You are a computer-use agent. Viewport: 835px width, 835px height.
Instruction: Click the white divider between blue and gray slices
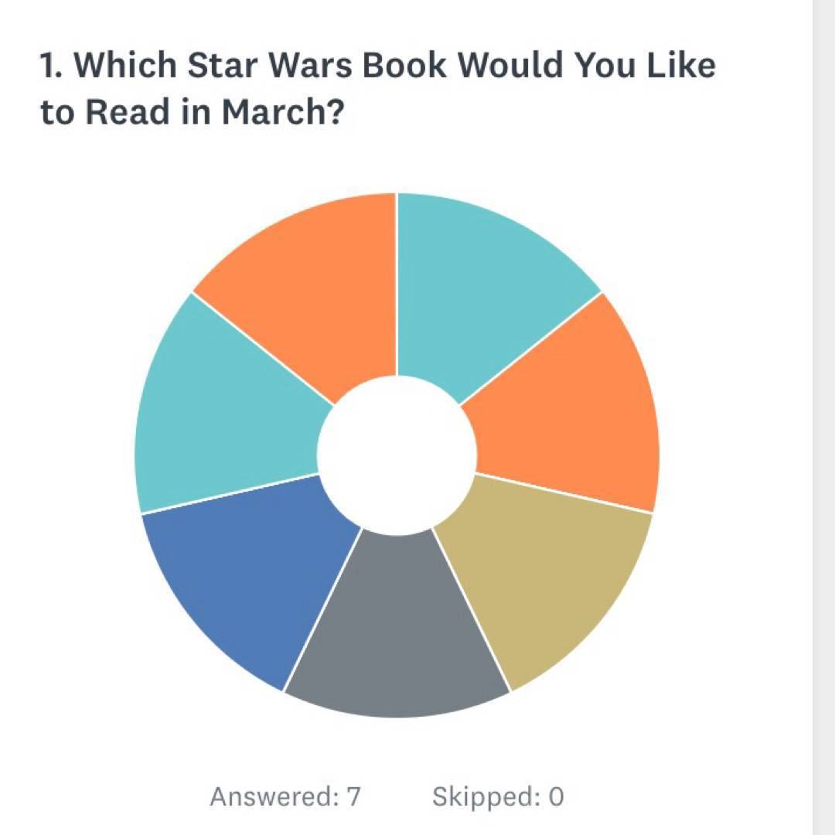point(323,608)
